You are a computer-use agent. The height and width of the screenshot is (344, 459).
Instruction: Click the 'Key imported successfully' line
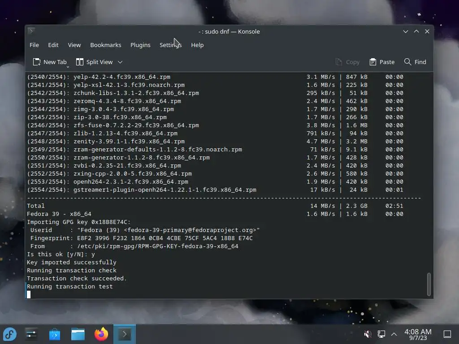[72, 262]
